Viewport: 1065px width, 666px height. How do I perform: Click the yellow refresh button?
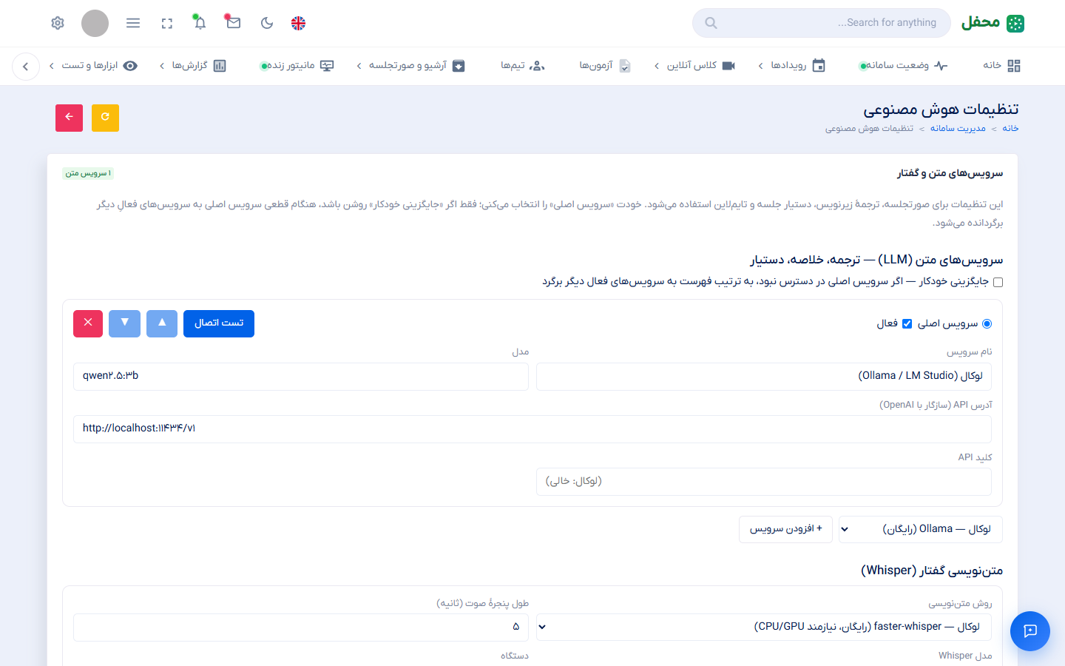click(x=105, y=118)
